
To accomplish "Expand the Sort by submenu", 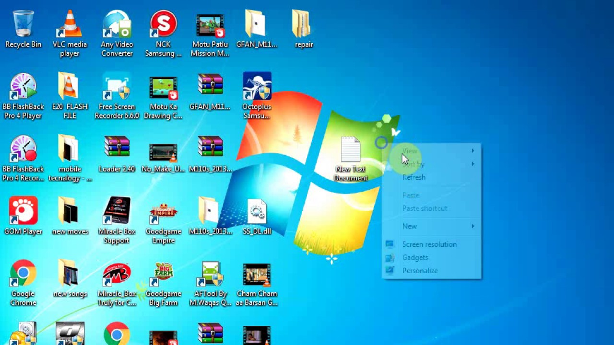I will pyautogui.click(x=432, y=164).
